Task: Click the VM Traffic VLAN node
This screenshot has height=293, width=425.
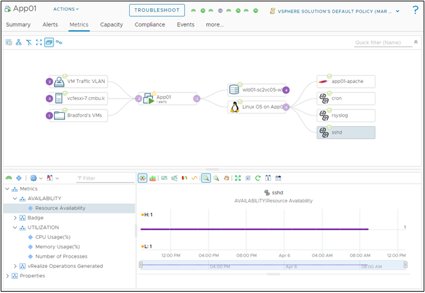Action: (x=81, y=81)
